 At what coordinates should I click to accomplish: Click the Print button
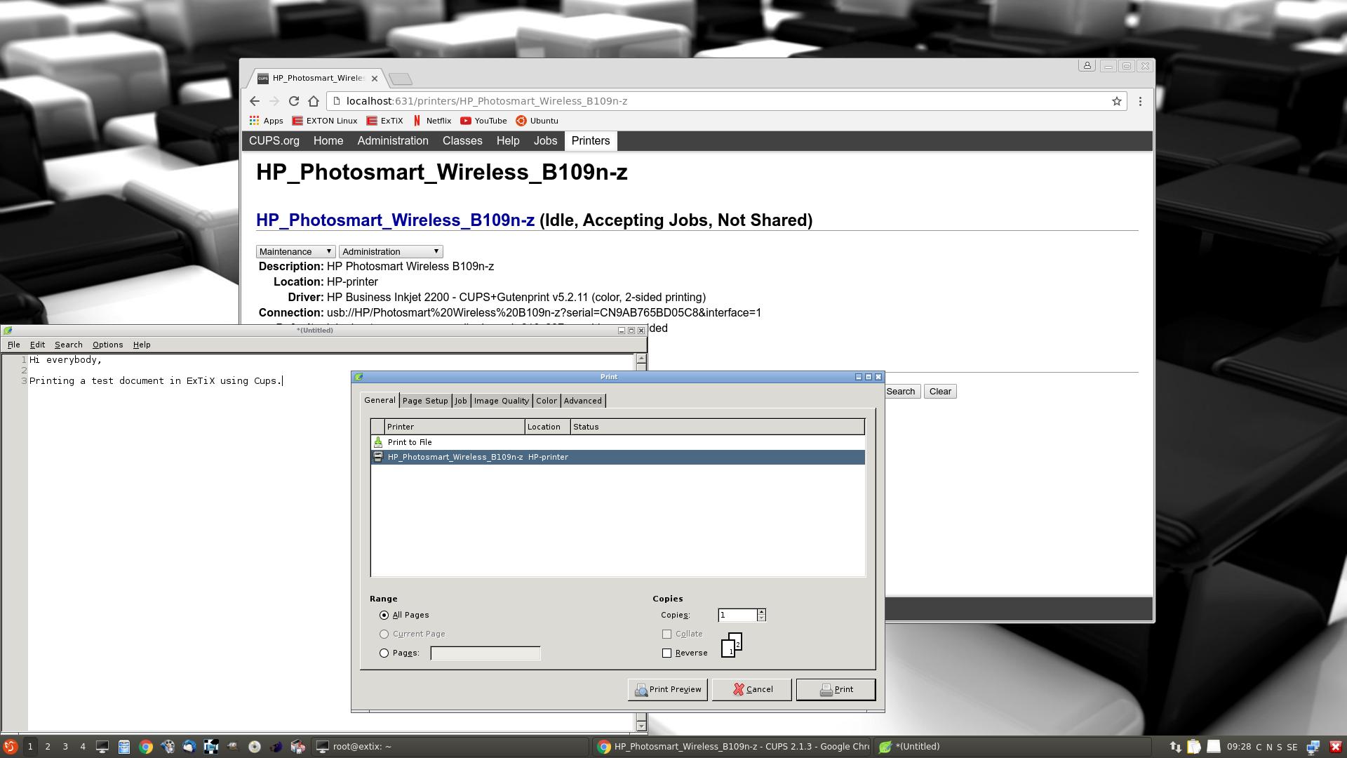836,689
